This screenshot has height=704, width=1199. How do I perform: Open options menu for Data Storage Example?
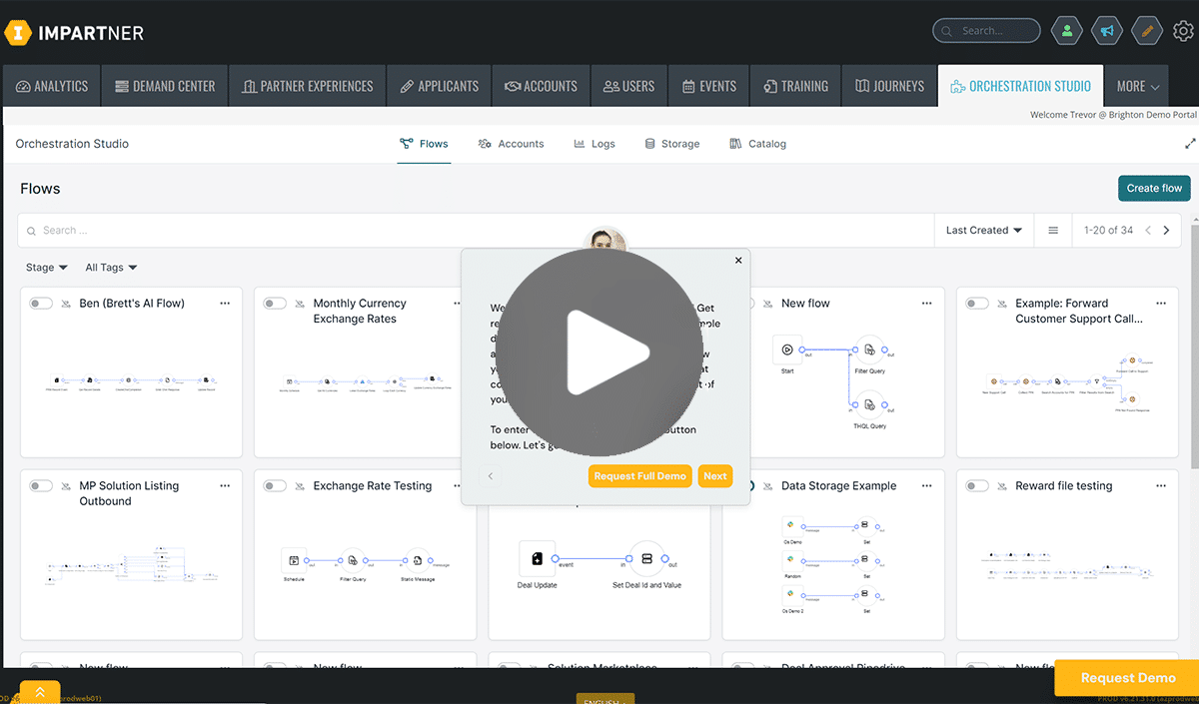[x=926, y=486]
